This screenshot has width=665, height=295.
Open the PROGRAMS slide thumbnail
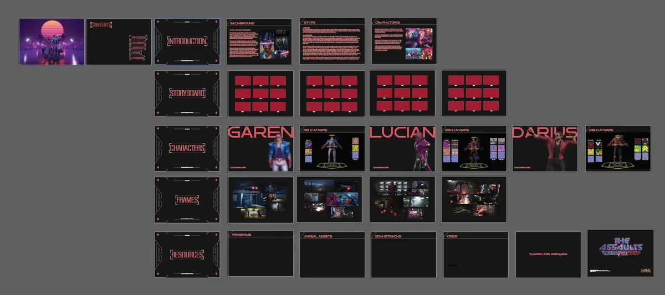pos(260,254)
